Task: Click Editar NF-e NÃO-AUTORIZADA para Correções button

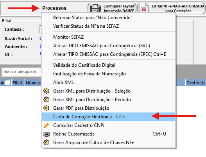Action: [x=171, y=9]
